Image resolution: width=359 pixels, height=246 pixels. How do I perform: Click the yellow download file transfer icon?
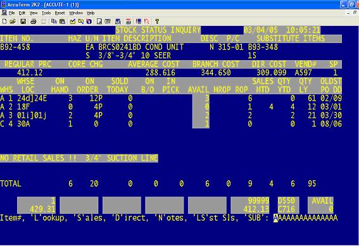(x=81, y=22)
